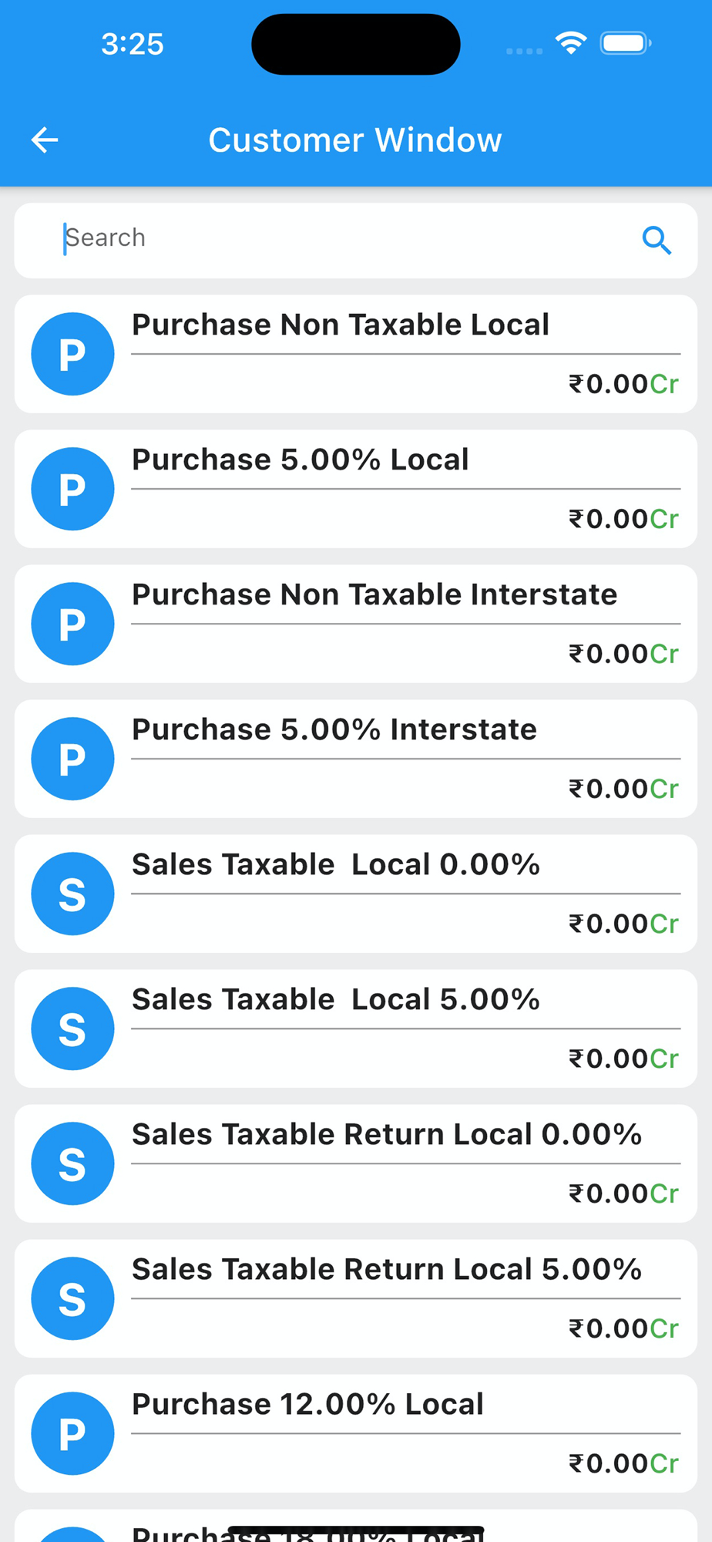Click the search magnifier icon
Screen dimensions: 712x1542
[657, 241]
